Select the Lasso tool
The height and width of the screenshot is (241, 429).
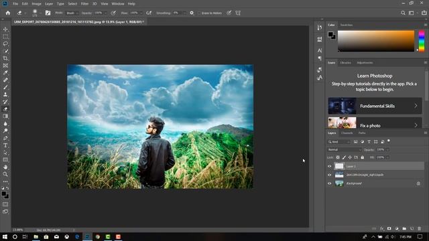[5, 44]
